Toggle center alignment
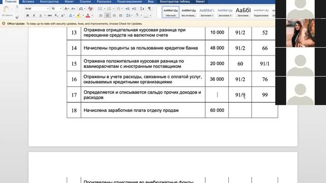Screen dimensions: 326x183 [107, 15]
